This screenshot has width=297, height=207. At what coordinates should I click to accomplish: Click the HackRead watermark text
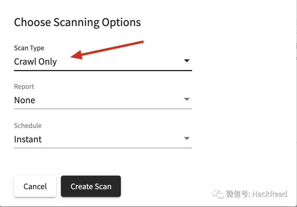point(270,194)
